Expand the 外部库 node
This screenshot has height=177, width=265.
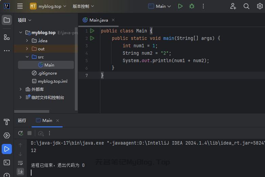click(x=21, y=89)
